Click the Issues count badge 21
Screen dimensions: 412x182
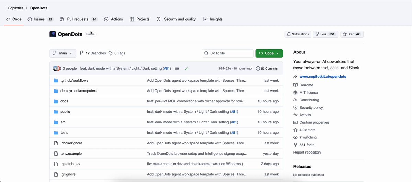[51, 19]
